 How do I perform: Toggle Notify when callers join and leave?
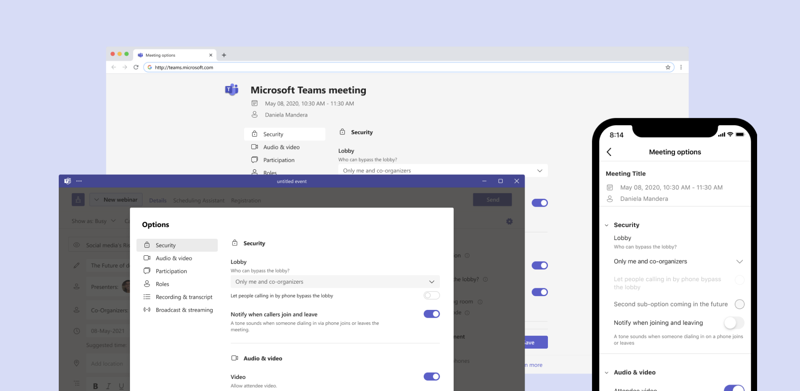[432, 314]
